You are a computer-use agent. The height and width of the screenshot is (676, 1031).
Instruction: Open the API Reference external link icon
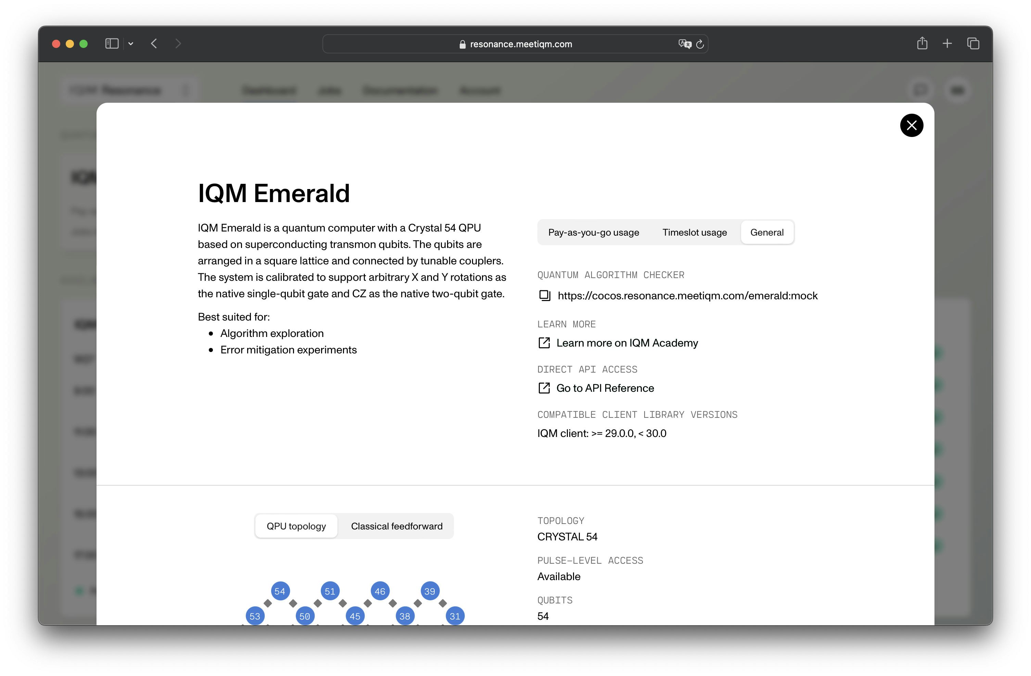tap(544, 388)
